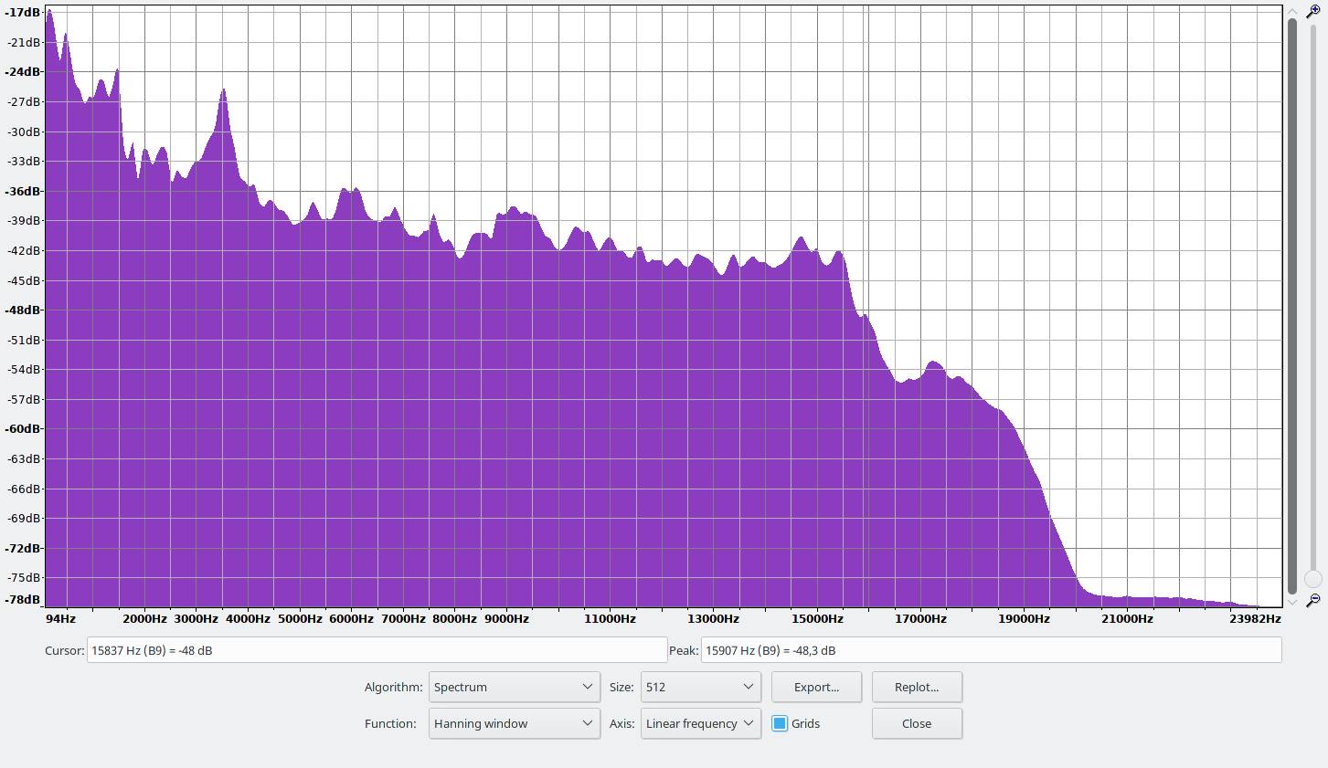Image resolution: width=1328 pixels, height=768 pixels.
Task: Click the -78dB label on vertical axis
Action: (x=23, y=599)
